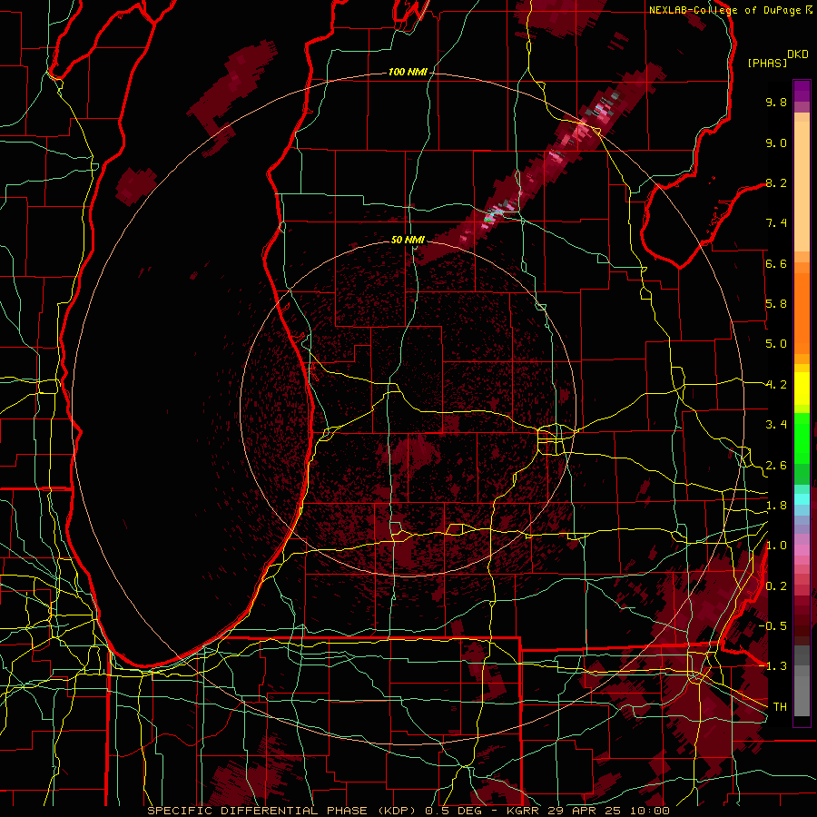817x817 pixels.
Task: Select the 2.6 value on the color scale
Action: 776,466
